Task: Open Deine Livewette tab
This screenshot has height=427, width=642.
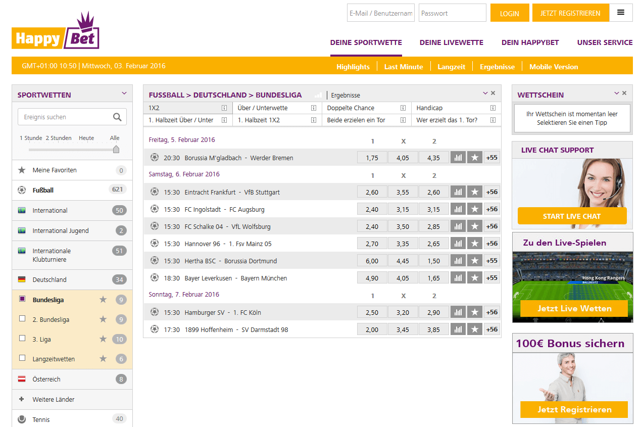Action: 452,42
